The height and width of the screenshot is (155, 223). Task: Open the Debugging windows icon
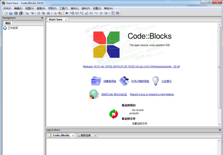(113, 13)
